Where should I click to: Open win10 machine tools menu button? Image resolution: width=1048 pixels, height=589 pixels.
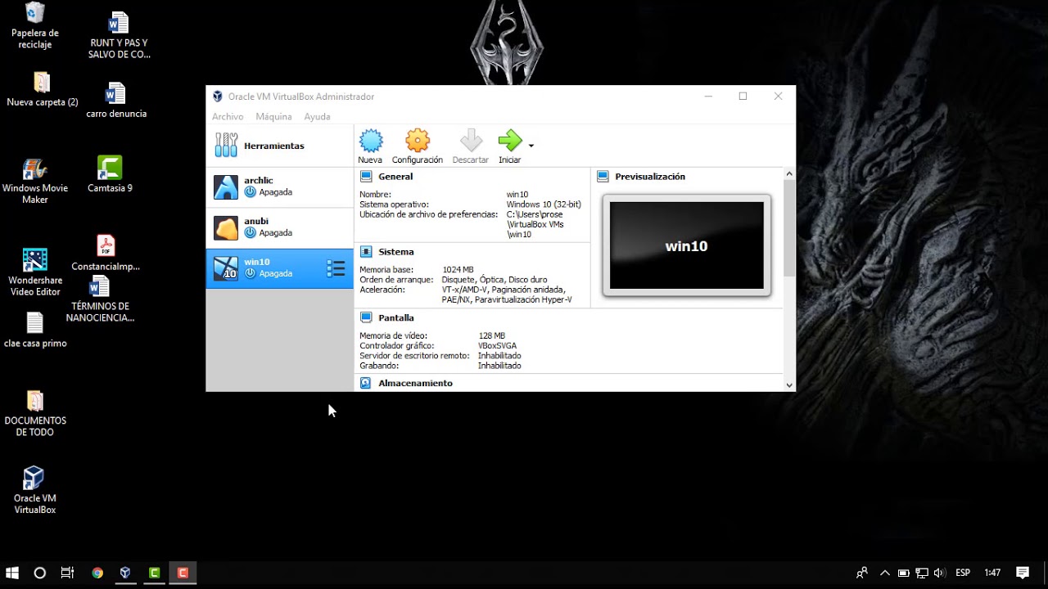click(336, 268)
